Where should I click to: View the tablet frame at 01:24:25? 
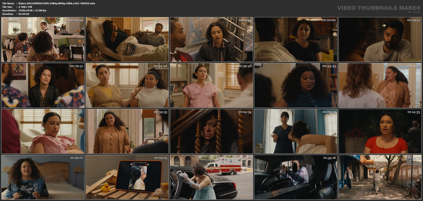[127, 177]
